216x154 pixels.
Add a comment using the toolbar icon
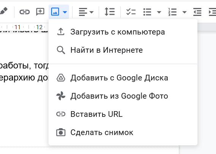[40, 12]
